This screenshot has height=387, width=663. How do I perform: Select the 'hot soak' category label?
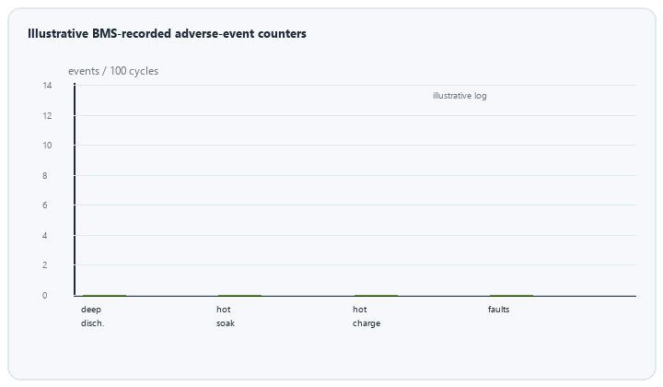point(226,316)
